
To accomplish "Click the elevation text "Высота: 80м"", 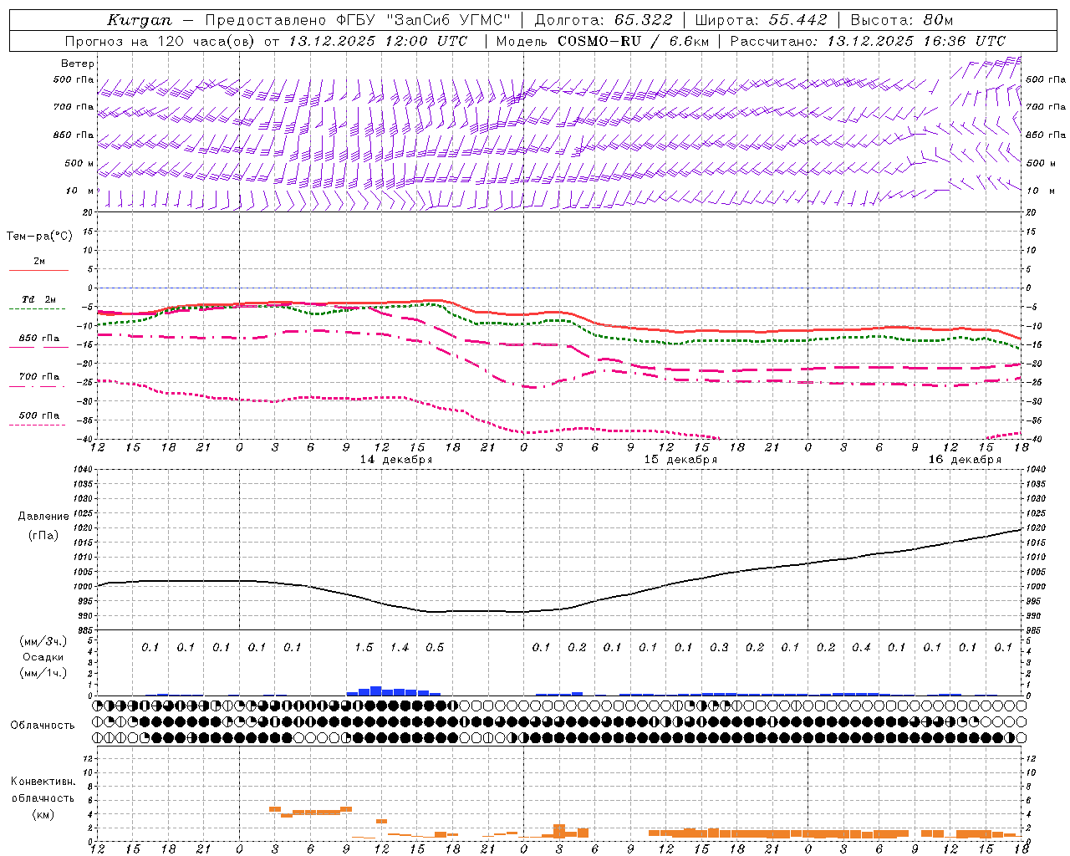I will (901, 20).
